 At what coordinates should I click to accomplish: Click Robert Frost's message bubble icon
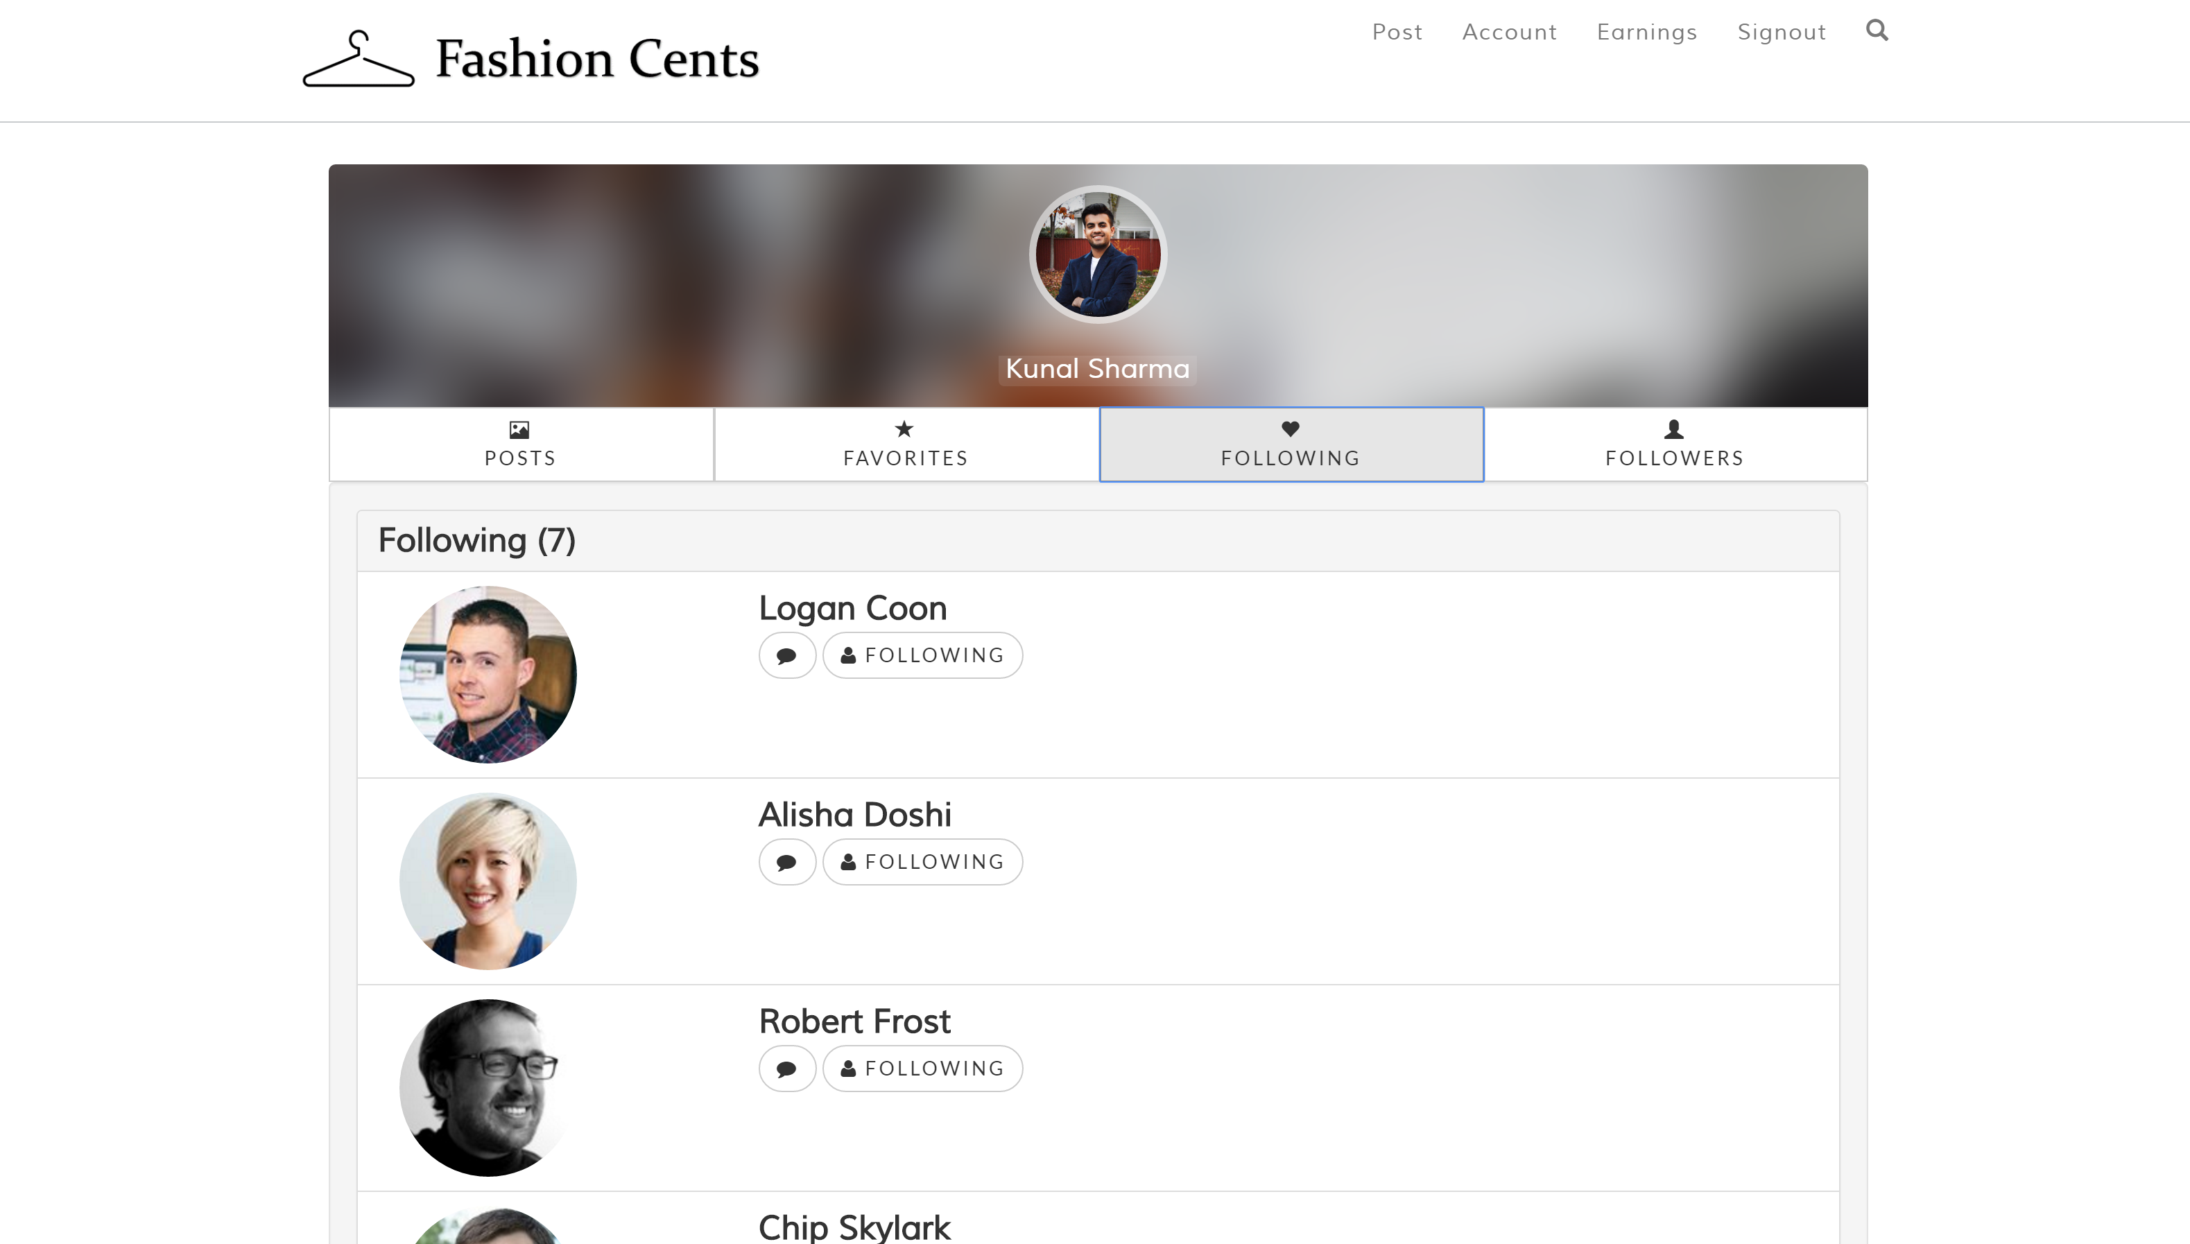click(787, 1069)
